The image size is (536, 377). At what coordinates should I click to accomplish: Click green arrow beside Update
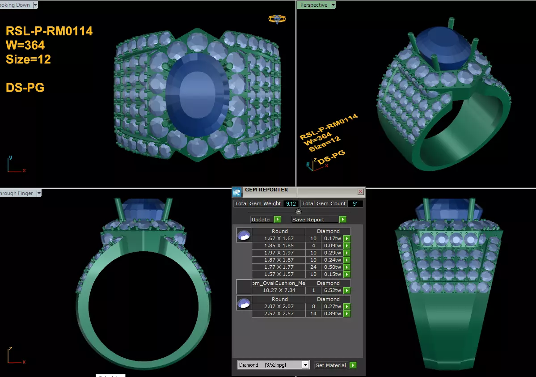[x=278, y=219]
